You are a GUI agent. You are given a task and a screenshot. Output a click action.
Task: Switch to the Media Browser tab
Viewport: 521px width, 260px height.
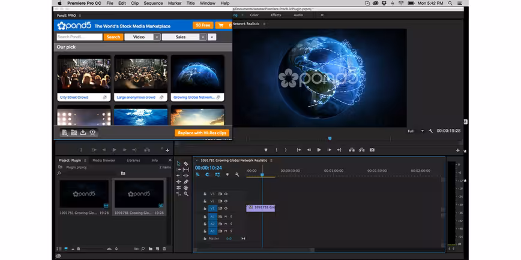104,160
